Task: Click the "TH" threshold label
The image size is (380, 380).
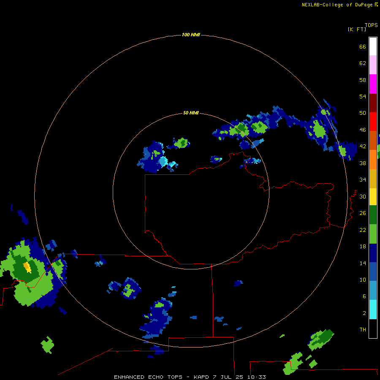Action: [x=363, y=330]
